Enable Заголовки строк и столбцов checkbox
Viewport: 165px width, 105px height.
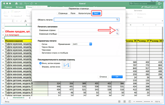pyautogui.click(x=40, y=53)
